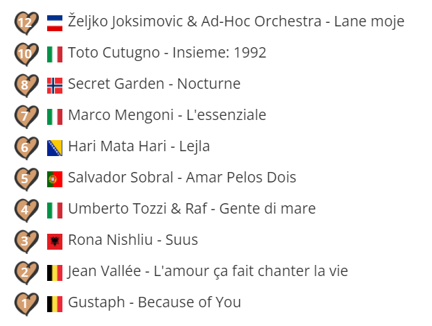This screenshot has height=326, width=432.
Task: Select Umberto Tozzi & Raf - Gente di mare
Action: [192, 209]
